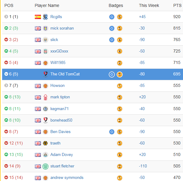Click the Spain flag beside Rcgills
The width and height of the screenshot is (183, 181).
pos(38,17)
